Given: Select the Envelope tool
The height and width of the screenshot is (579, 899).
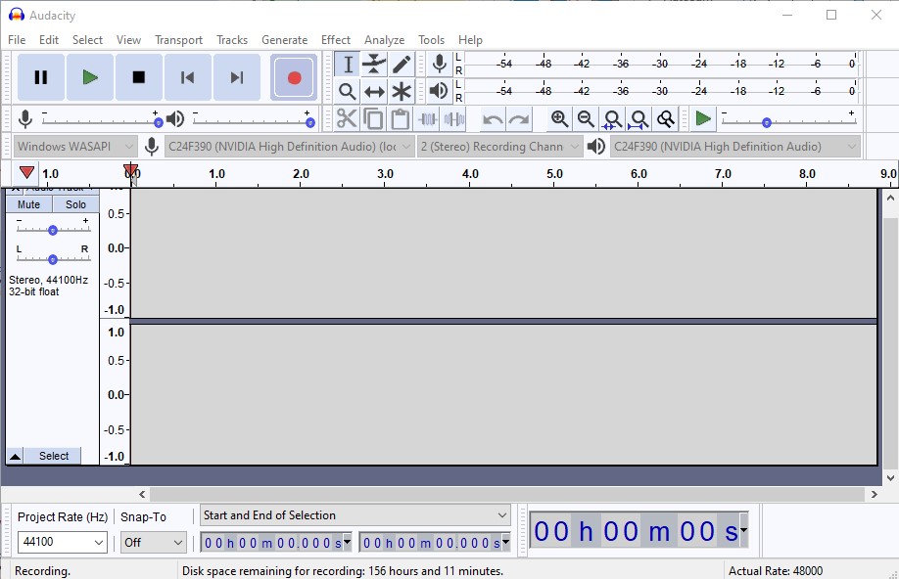Looking at the screenshot, I should click(x=374, y=65).
